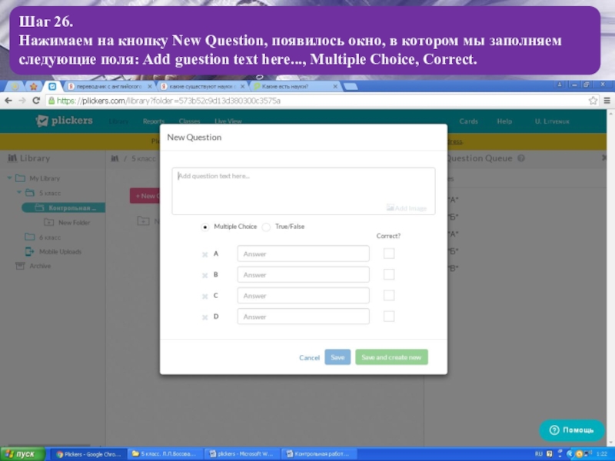The width and height of the screenshot is (615, 461).
Task: Open Контрольная работа taskbar item
Action: pyautogui.click(x=320, y=454)
